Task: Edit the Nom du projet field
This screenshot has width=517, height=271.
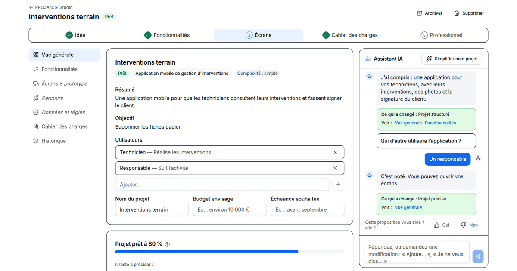Action: (x=152, y=209)
